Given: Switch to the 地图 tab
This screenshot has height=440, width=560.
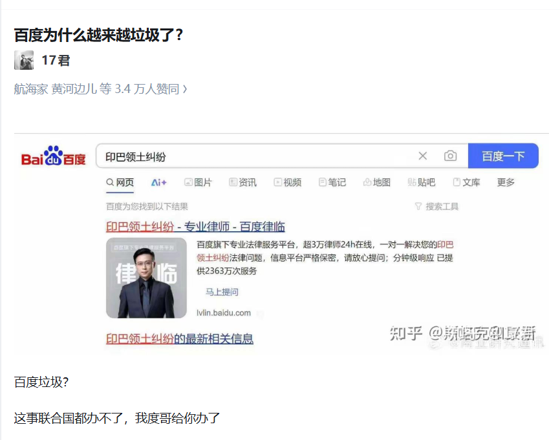Looking at the screenshot, I should [377, 182].
